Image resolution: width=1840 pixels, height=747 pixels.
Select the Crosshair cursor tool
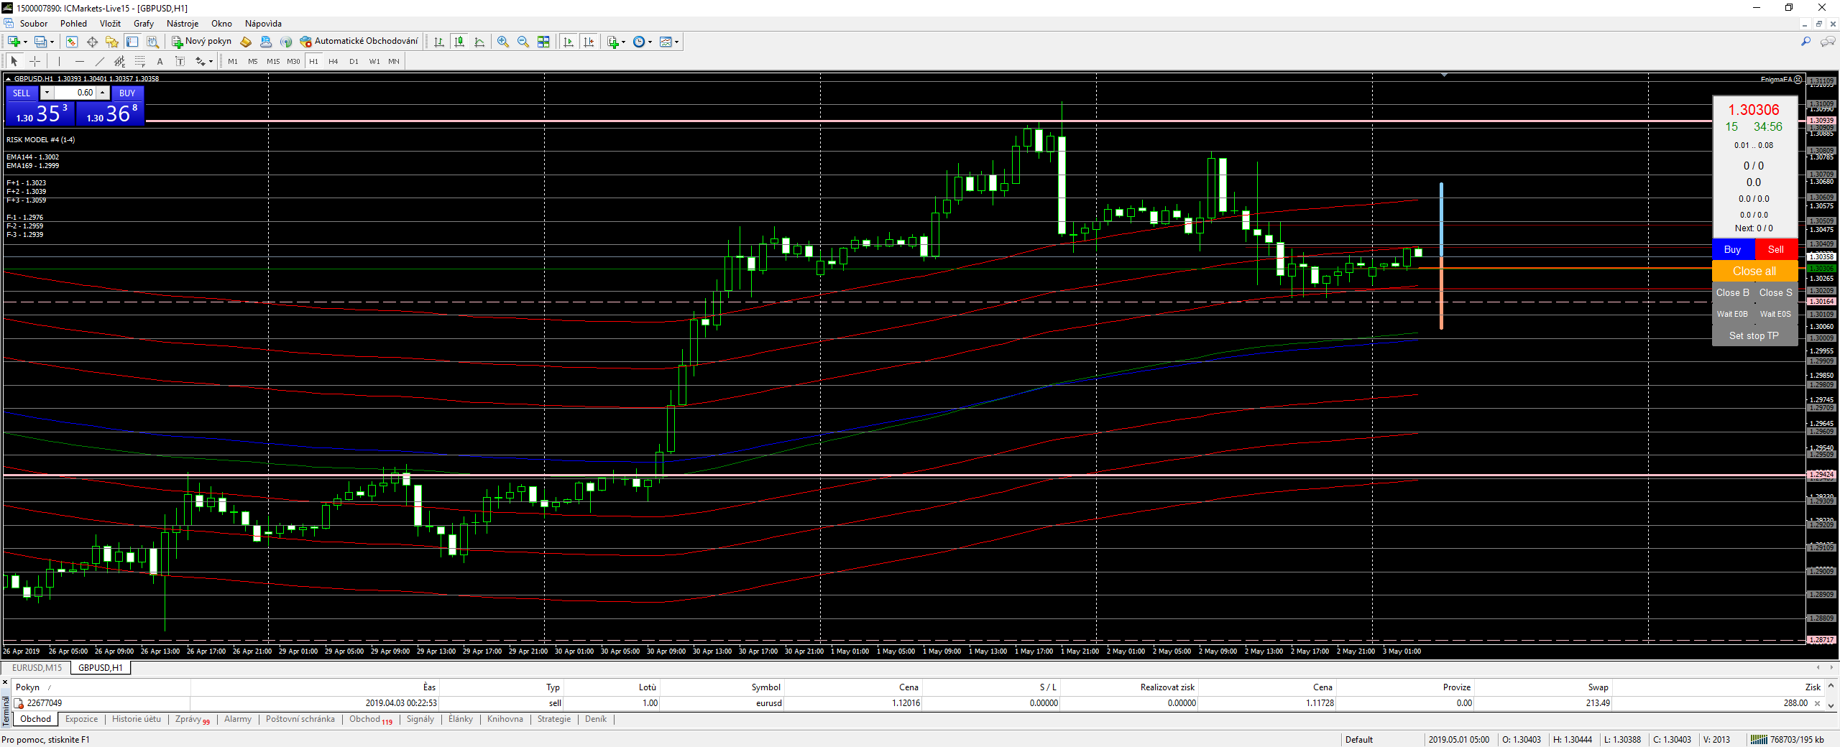point(34,62)
